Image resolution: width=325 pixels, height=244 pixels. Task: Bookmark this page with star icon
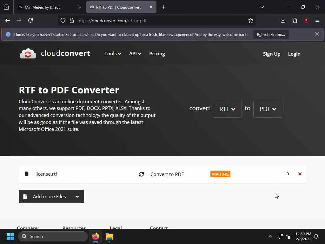[x=251, y=20]
